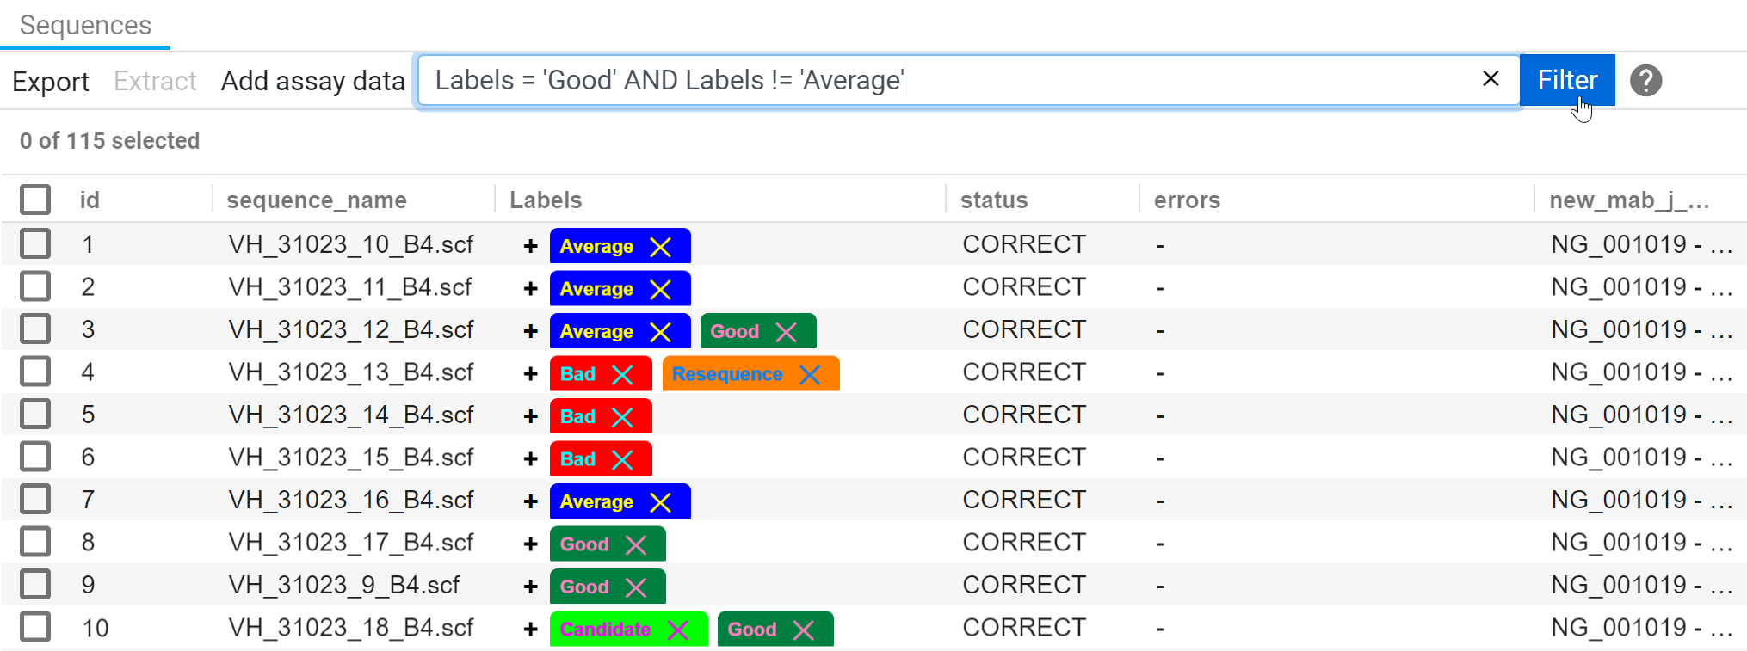Remove the Good label from row 3

click(x=786, y=332)
